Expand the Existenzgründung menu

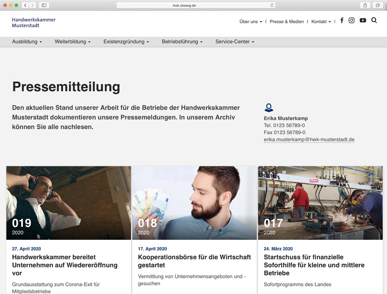click(126, 42)
